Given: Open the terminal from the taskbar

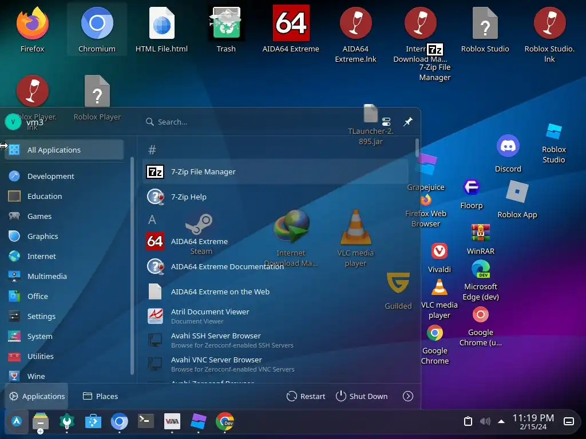Looking at the screenshot, I should 145,422.
